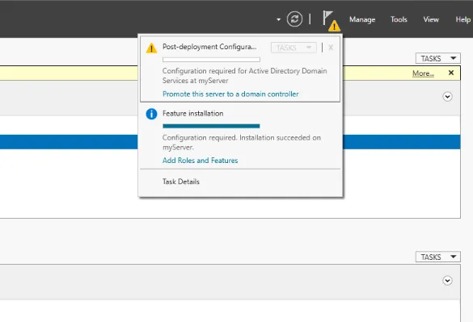Select the Feature installation title text

pos(192,114)
